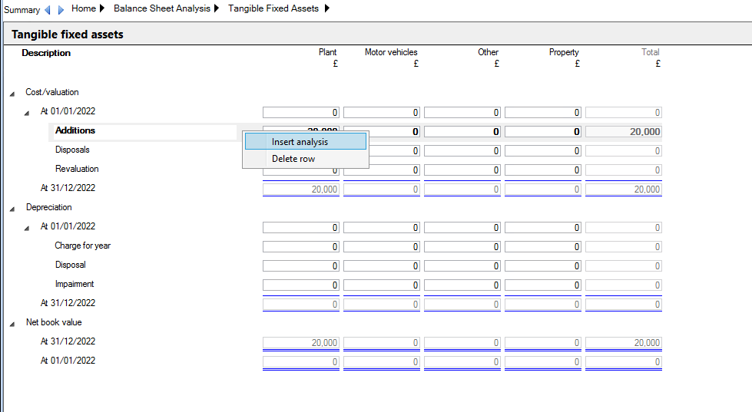Click Plant field in Impairment row
This screenshot has width=752, height=412.
[x=301, y=285]
